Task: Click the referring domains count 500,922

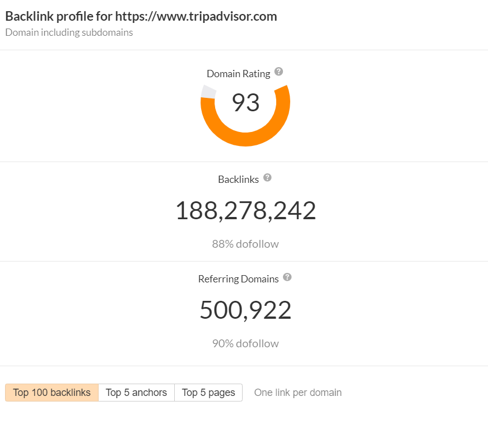Action: click(245, 310)
